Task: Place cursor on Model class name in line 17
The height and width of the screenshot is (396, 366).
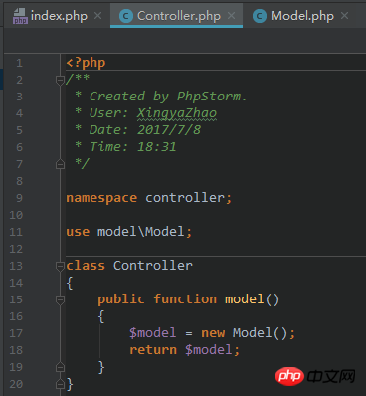Action: pyautogui.click(x=252, y=333)
